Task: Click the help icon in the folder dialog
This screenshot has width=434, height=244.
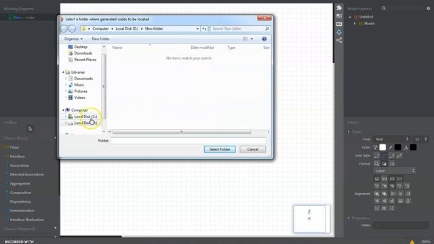Action: (x=264, y=39)
